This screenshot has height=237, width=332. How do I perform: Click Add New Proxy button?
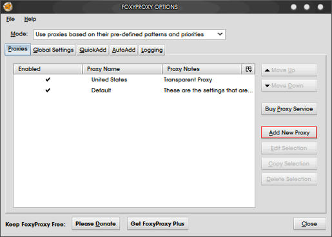pyautogui.click(x=289, y=132)
